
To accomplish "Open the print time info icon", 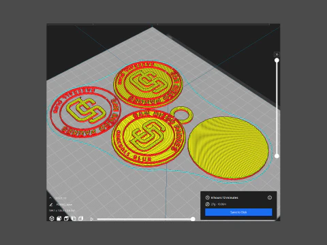I will 270,197.
